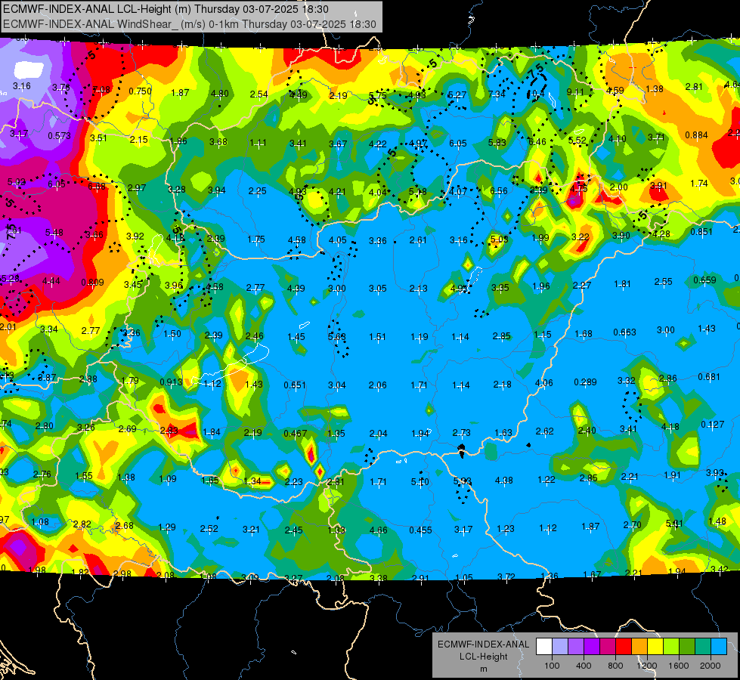Click the LCL-Height title line in header
740x680 pixels.
(166, 9)
